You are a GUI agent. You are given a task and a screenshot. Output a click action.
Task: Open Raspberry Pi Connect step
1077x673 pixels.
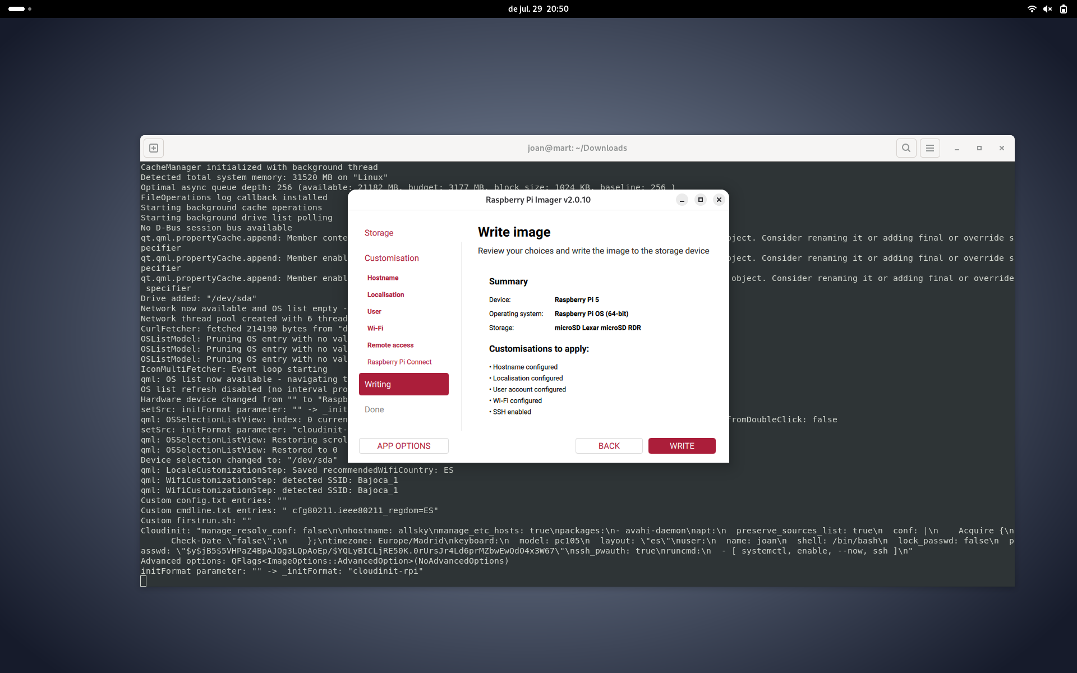399,362
